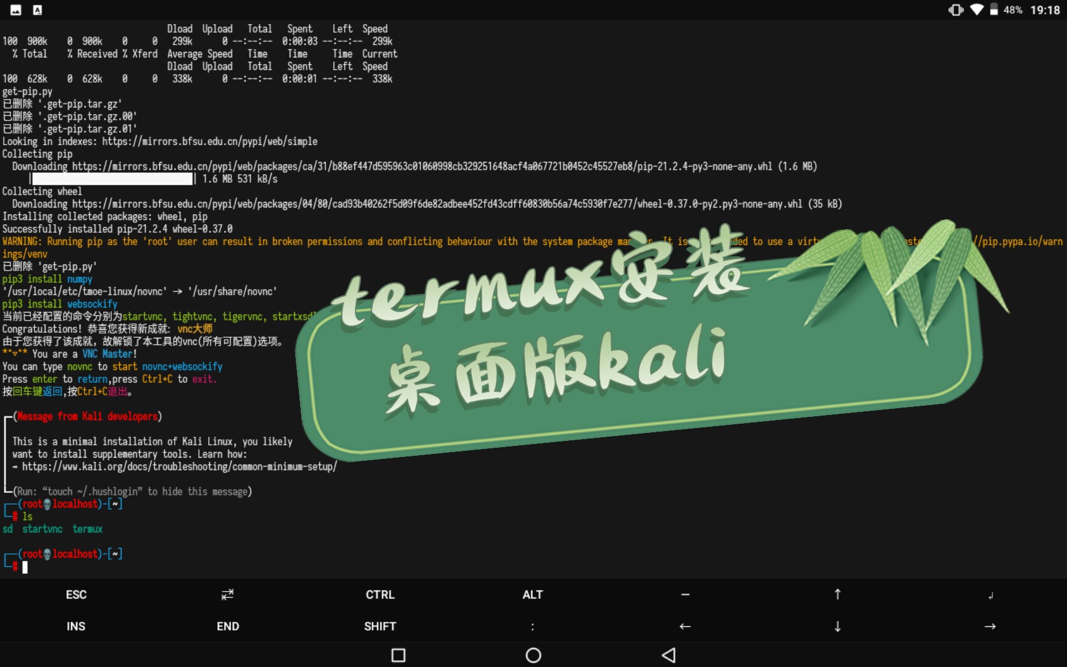Tap 'novnc+websockify' text
Image resolution: width=1067 pixels, height=667 pixels.
[x=182, y=367]
